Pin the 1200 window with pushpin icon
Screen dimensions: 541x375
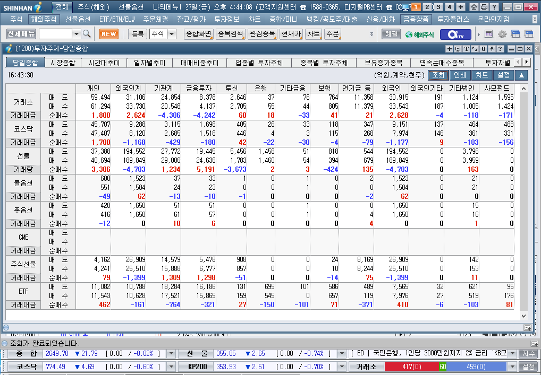[x=492, y=49]
